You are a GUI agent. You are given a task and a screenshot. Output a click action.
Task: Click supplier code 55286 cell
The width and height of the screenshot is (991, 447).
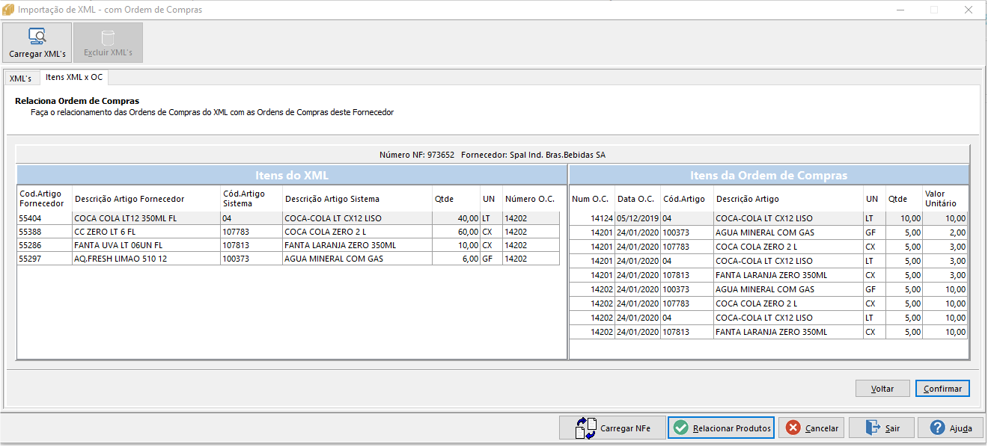pyautogui.click(x=44, y=245)
